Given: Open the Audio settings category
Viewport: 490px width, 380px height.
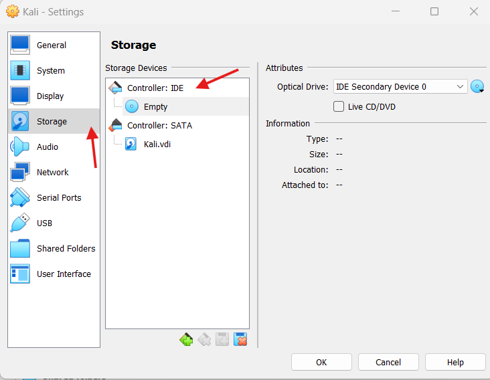Looking at the screenshot, I should 54,147.
